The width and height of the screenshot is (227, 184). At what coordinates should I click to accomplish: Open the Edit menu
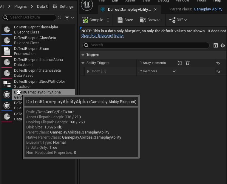point(115,1)
